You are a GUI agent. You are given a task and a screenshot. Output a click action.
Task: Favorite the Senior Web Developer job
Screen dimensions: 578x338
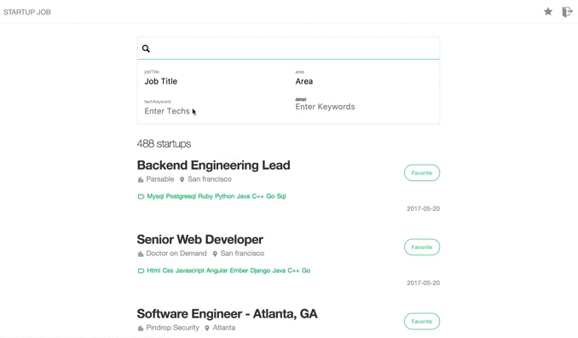coord(422,248)
